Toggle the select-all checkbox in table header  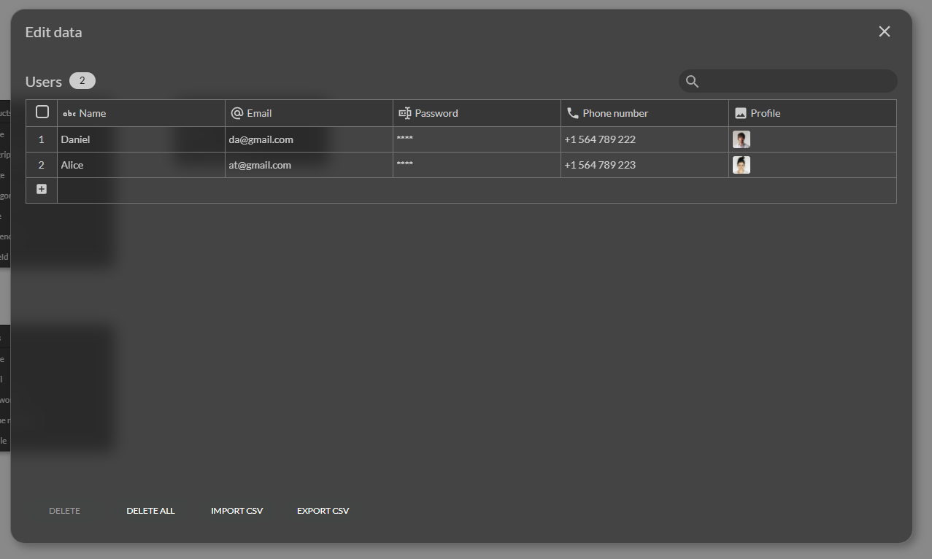click(x=42, y=112)
